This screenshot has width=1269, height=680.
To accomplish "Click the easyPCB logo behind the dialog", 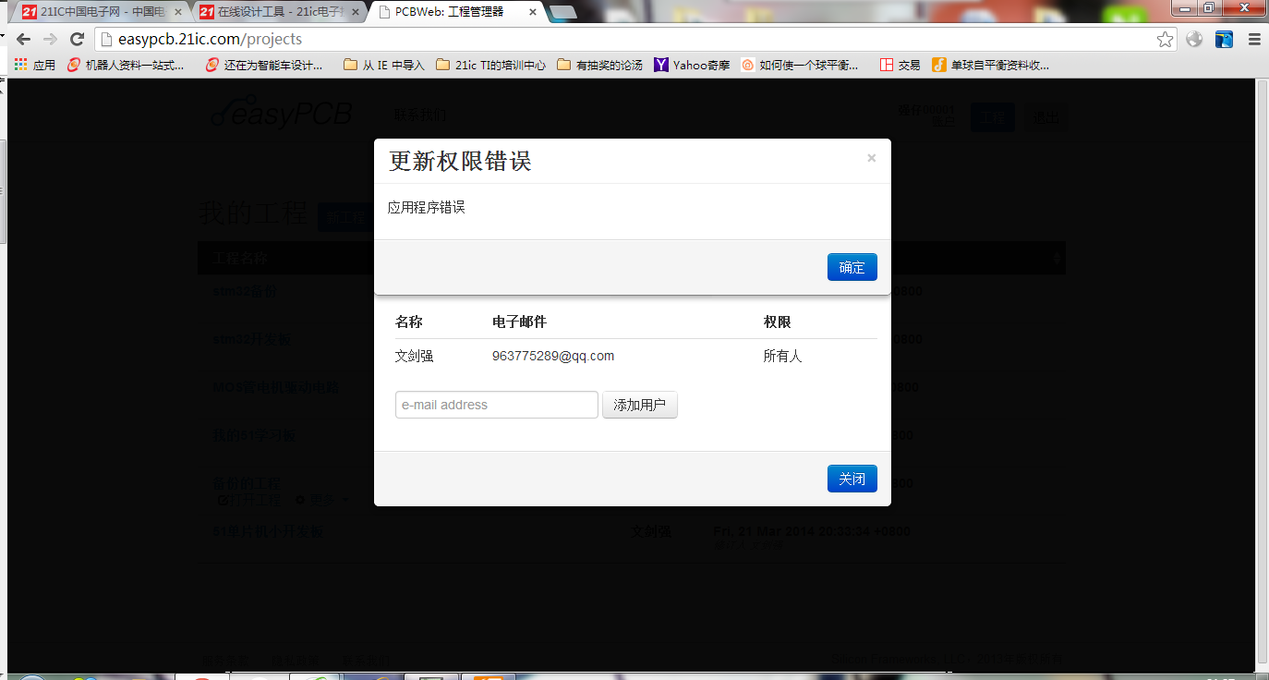I will [281, 114].
